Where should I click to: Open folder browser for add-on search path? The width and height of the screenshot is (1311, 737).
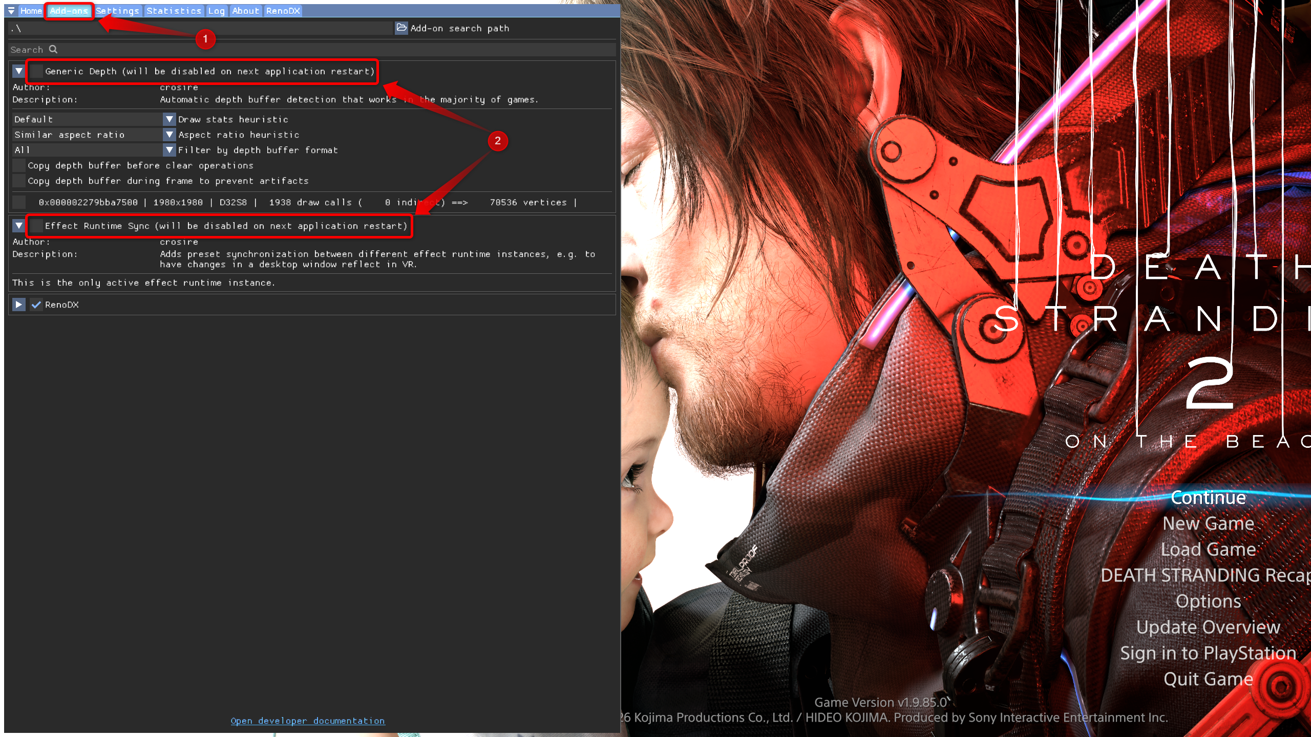click(x=401, y=28)
